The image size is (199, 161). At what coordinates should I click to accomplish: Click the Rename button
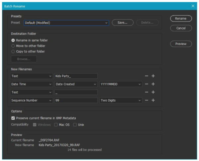(x=181, y=19)
